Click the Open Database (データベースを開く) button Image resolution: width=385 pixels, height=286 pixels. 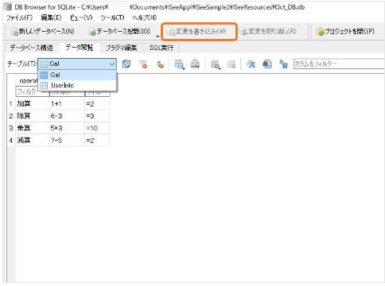[x=120, y=32]
